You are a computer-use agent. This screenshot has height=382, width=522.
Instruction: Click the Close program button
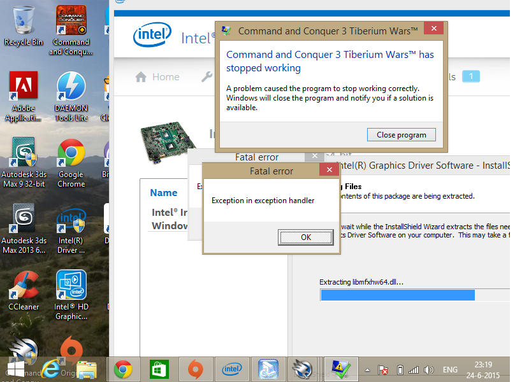pos(401,135)
